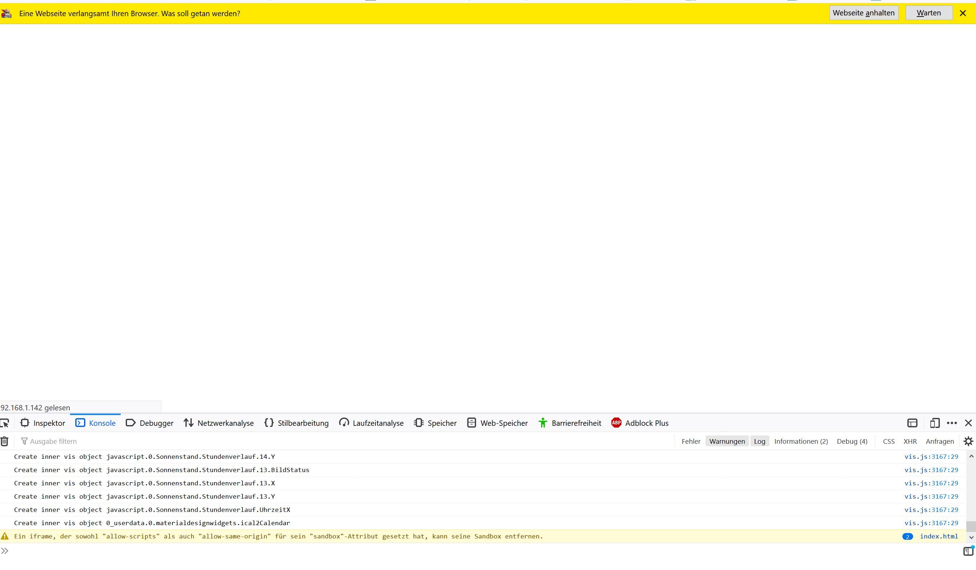The height and width of the screenshot is (570, 976).
Task: Toggle Log filter button
Action: point(759,441)
